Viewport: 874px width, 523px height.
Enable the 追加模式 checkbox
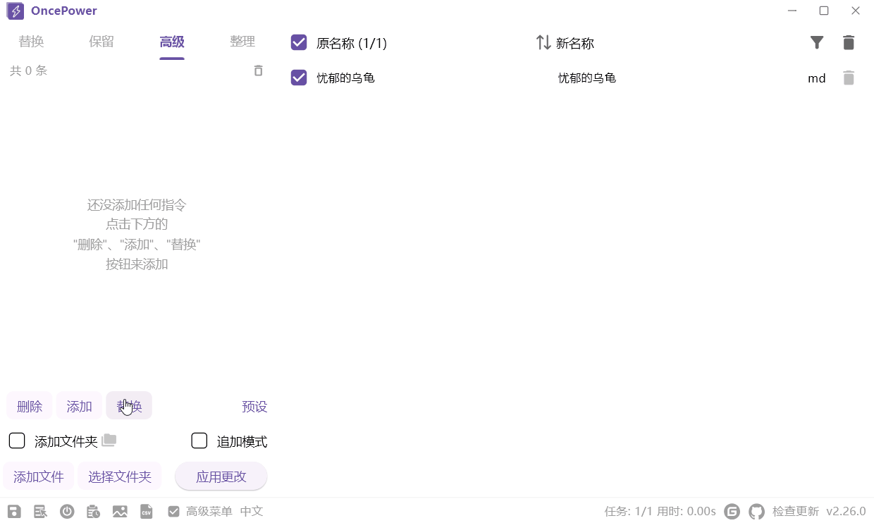199,441
